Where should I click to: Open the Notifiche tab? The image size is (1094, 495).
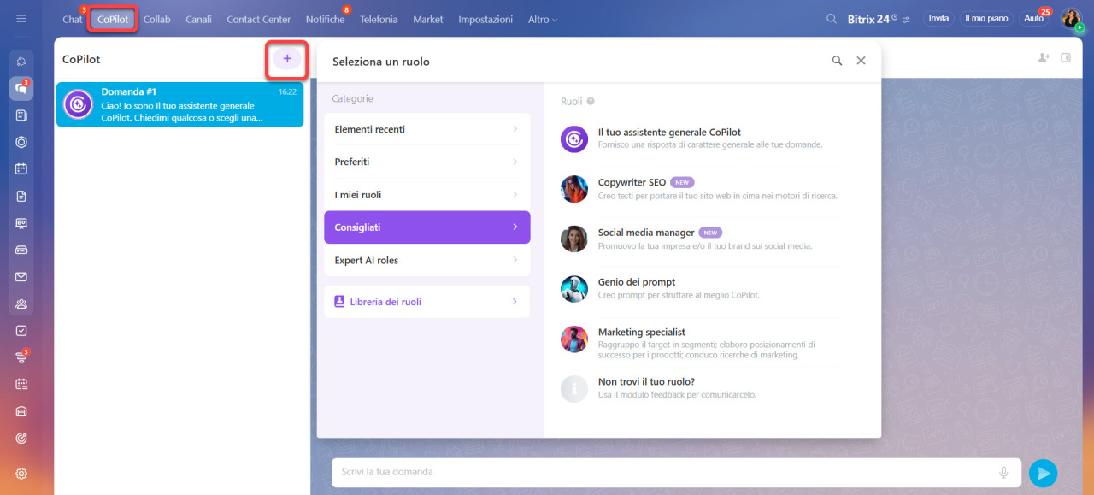pyautogui.click(x=326, y=19)
